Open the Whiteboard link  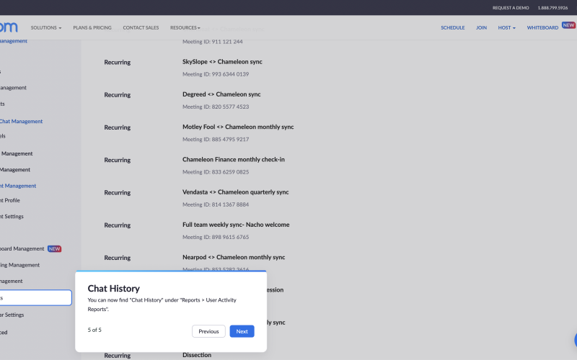[542, 27]
